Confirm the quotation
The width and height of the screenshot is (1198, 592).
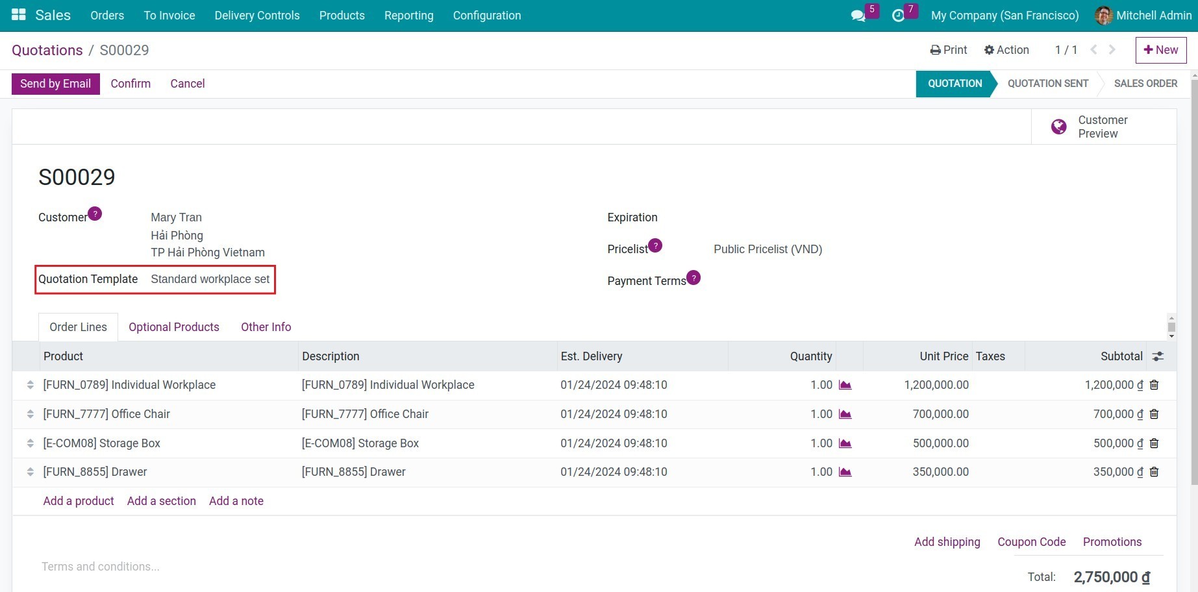[131, 84]
